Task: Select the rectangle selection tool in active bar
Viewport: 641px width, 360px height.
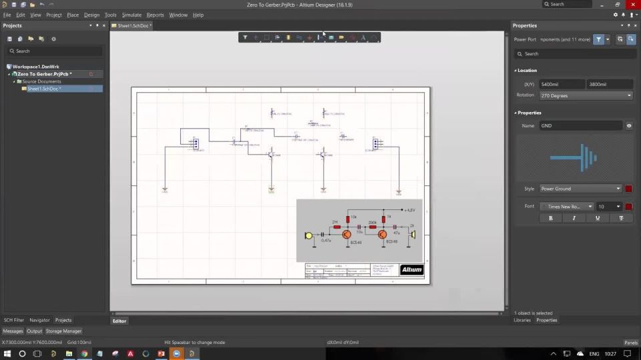Action: pyautogui.click(x=266, y=37)
